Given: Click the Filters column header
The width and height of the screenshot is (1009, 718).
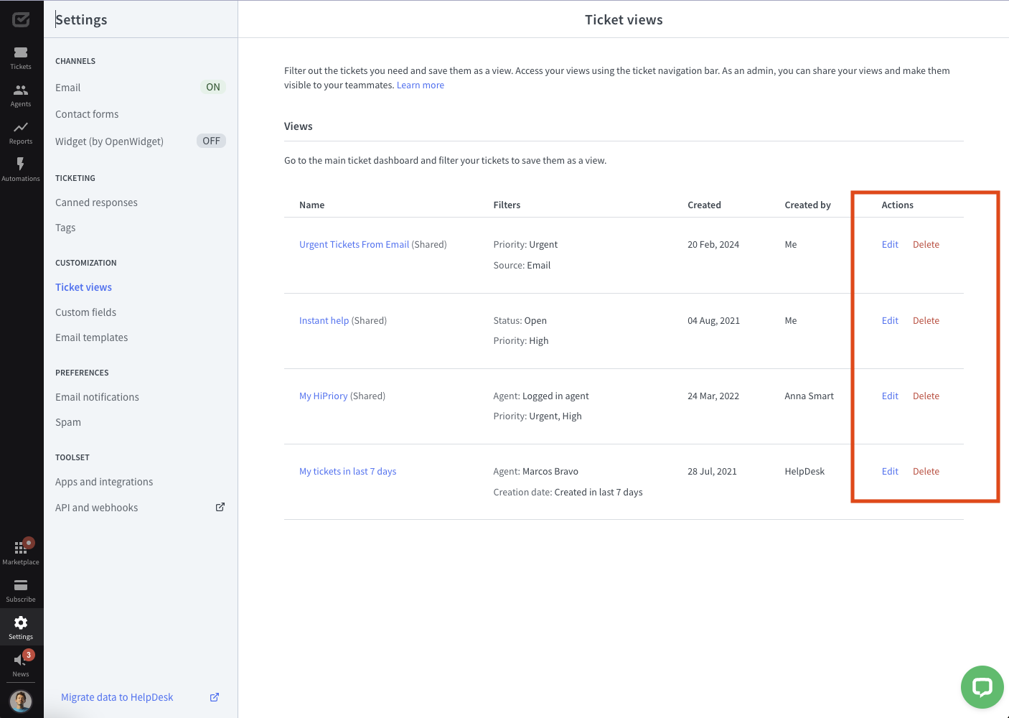Looking at the screenshot, I should (507, 205).
